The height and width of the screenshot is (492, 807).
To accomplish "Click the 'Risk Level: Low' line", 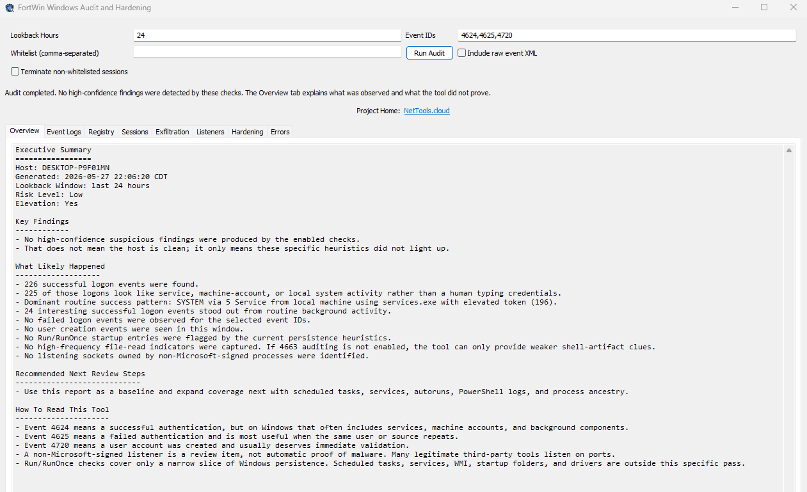I will coord(49,194).
